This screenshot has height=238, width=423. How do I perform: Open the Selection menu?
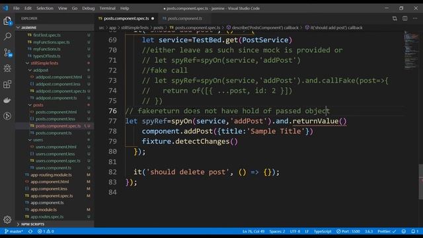click(x=45, y=9)
